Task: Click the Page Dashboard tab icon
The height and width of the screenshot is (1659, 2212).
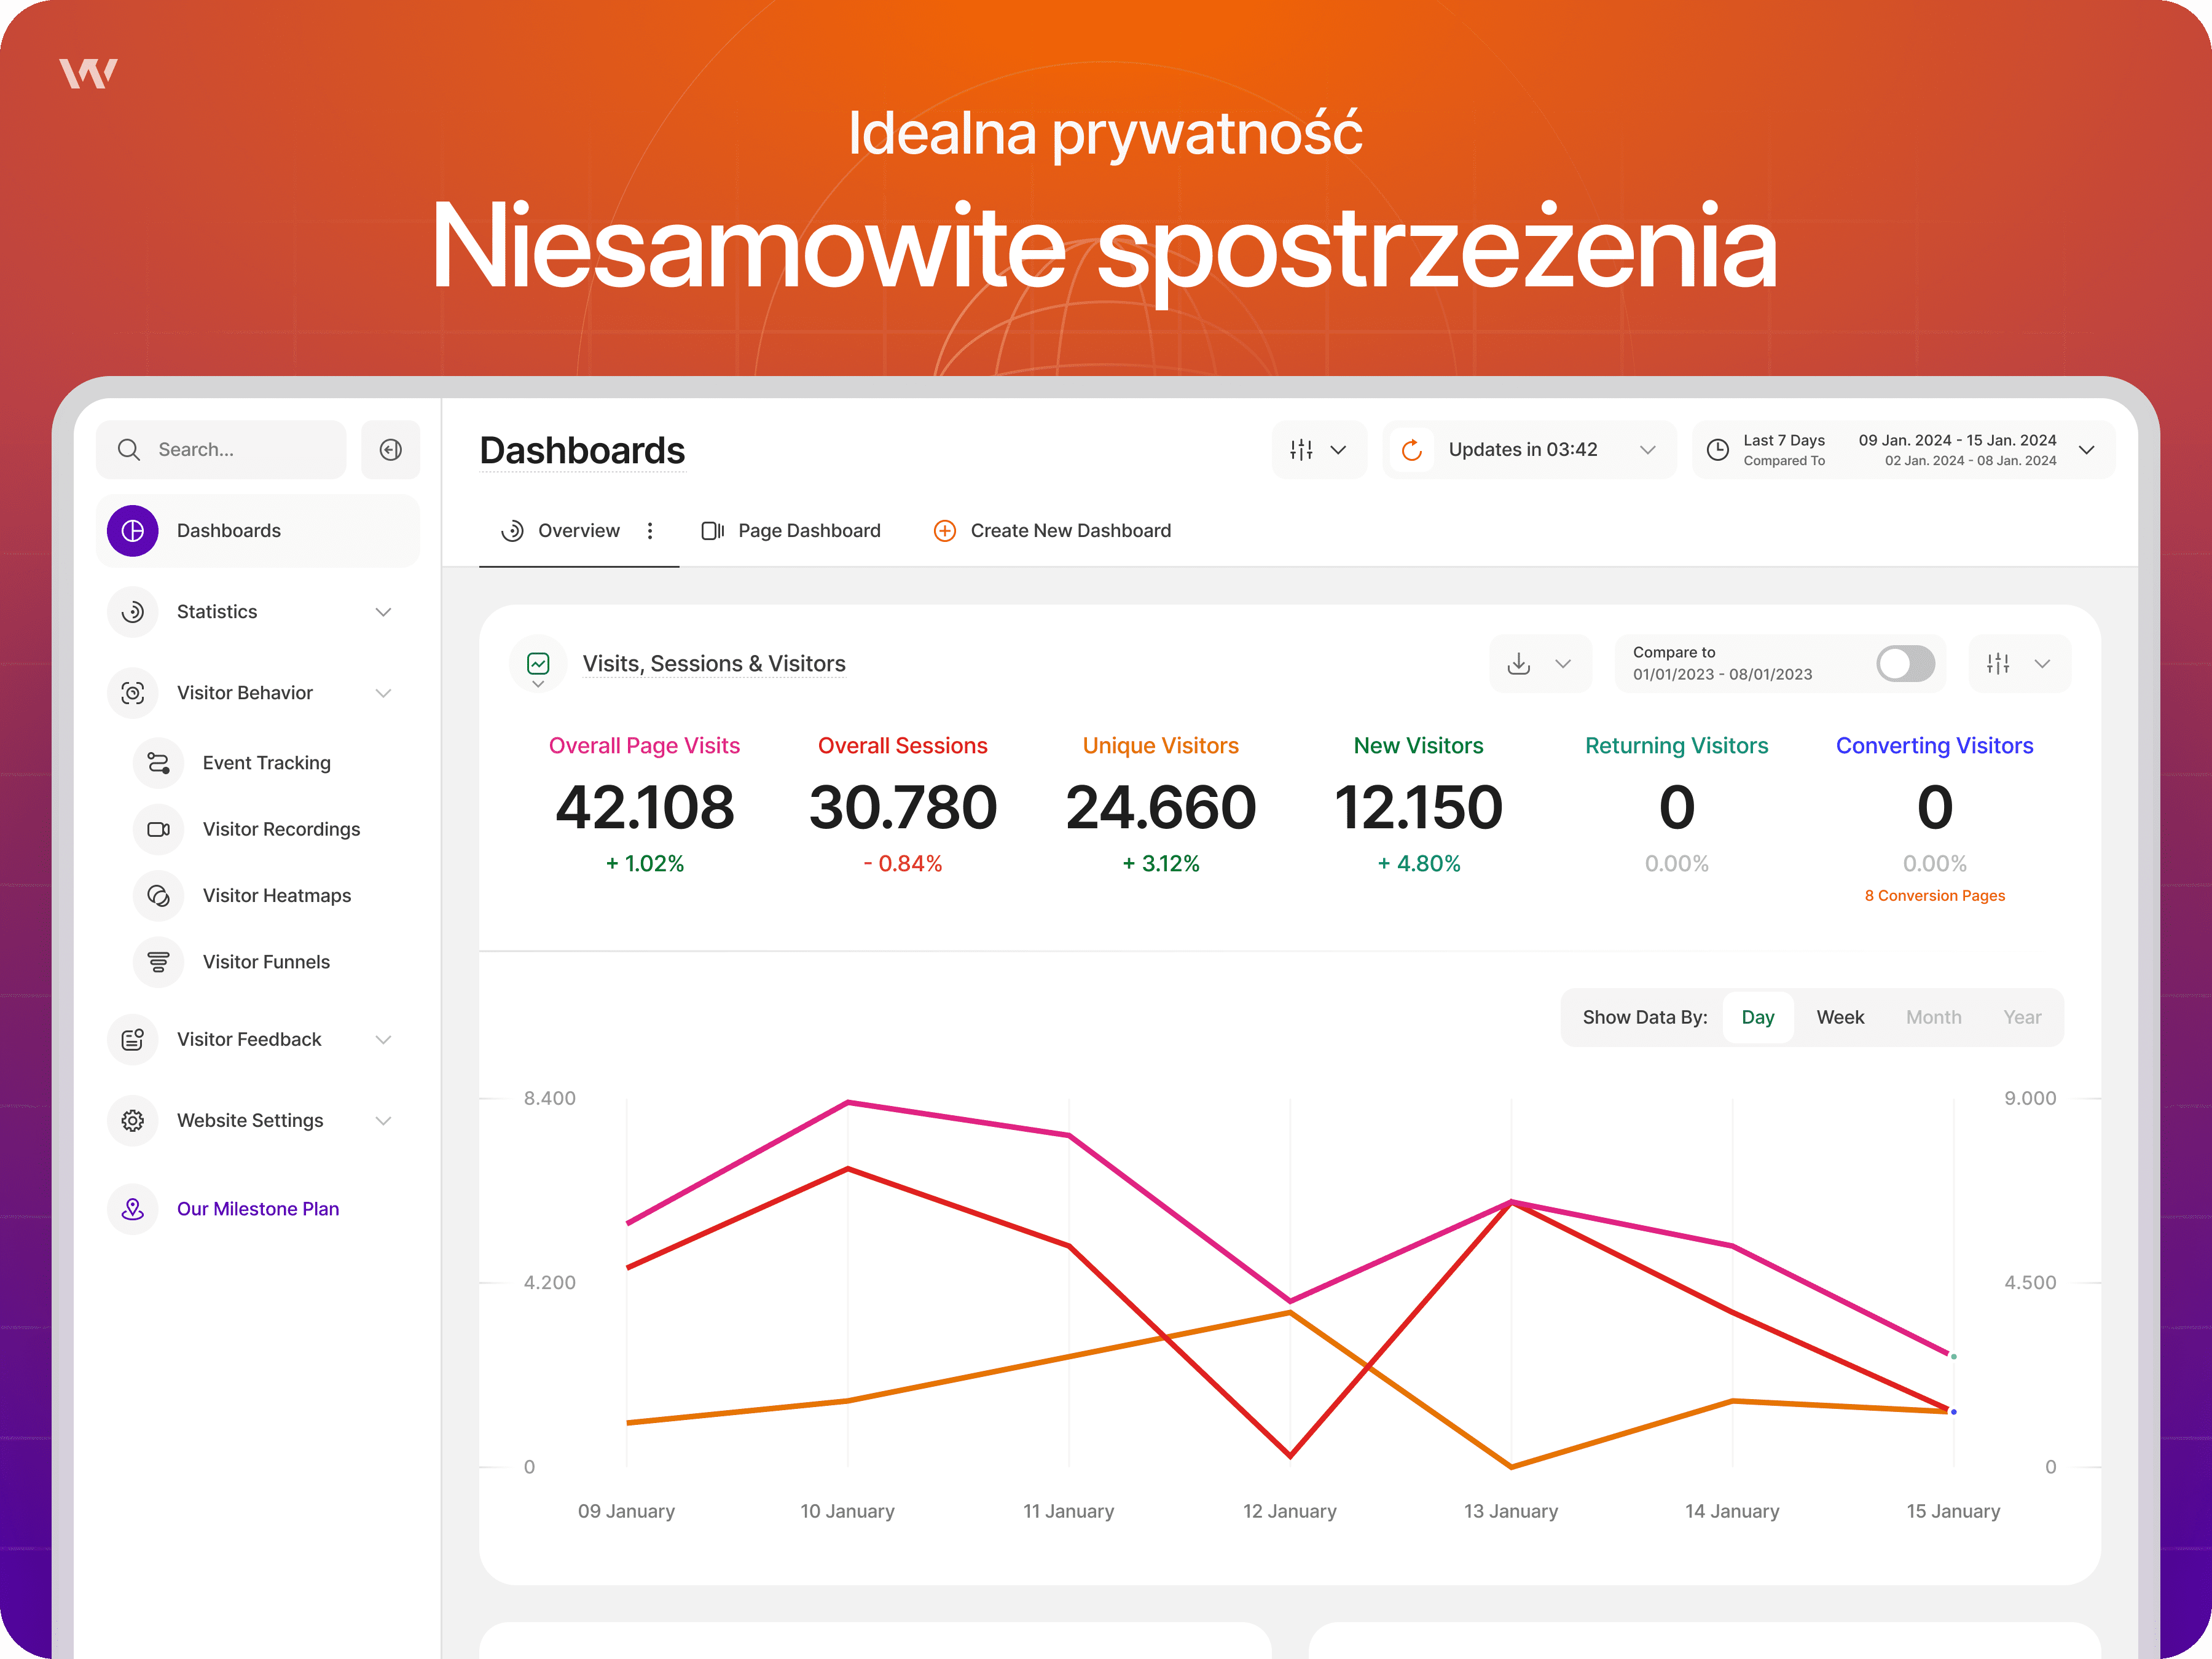Action: point(712,530)
